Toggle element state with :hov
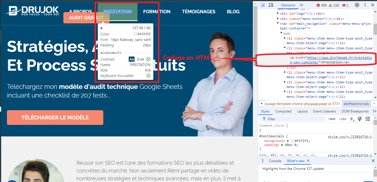This screenshot has width=377, height=182. 332,119
